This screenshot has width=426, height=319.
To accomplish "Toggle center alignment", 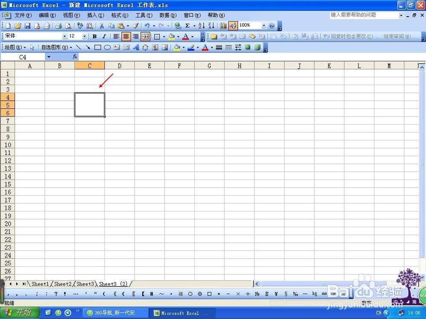I will point(126,36).
